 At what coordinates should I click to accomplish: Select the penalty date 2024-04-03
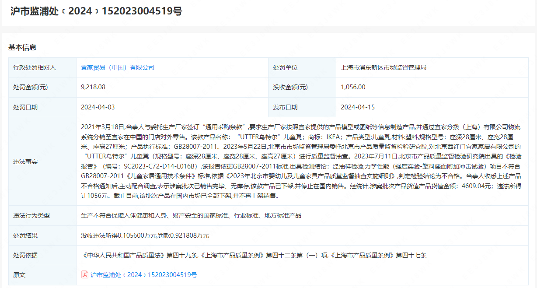coord(97,107)
